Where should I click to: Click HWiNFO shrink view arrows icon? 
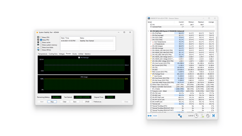click(x=155, y=116)
